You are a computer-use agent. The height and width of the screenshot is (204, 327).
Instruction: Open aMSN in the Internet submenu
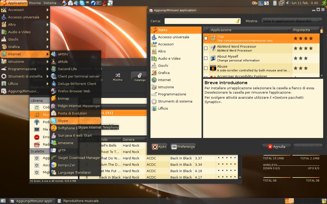[x=75, y=54]
